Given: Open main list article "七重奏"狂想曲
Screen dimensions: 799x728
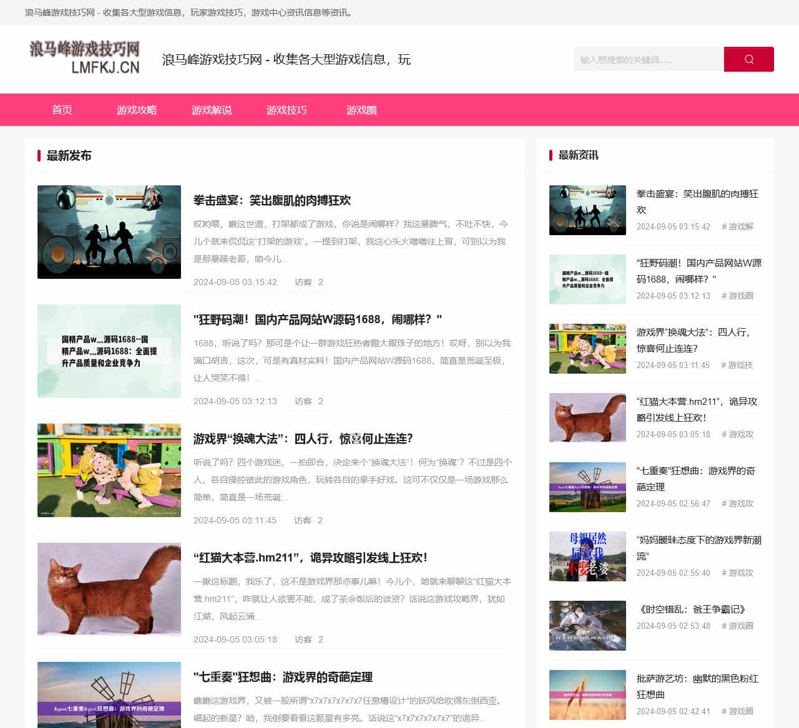Looking at the screenshot, I should point(283,677).
